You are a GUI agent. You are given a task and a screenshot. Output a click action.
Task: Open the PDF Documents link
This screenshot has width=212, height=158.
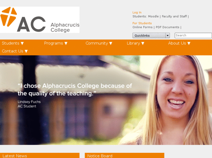167,27
